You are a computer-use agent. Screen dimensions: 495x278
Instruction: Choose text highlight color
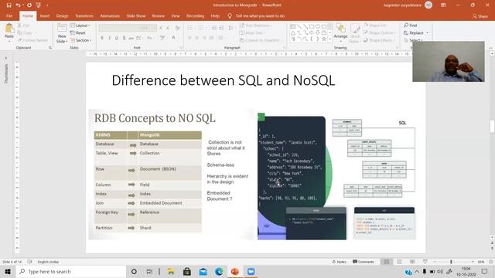[x=163, y=38]
